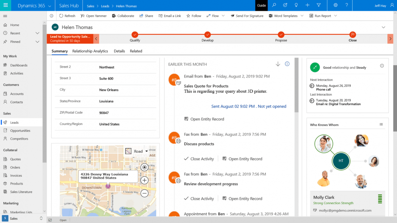397x223 pixels.
Task: Open Entity Record for Review development progress
Action: [x=242, y=199]
